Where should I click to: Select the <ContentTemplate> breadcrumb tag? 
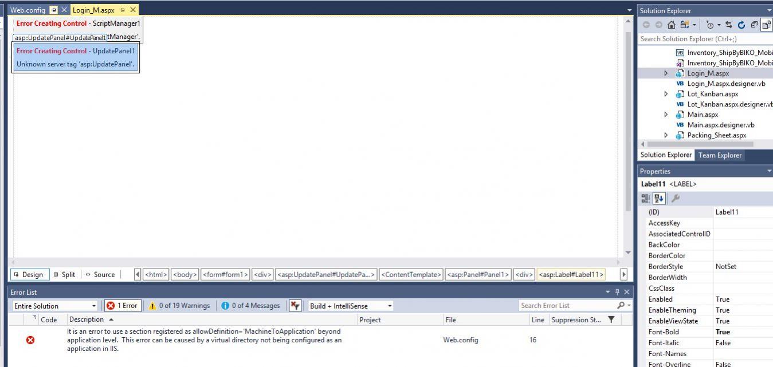coord(411,275)
